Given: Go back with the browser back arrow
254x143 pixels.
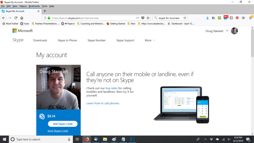Looking at the screenshot, I should tap(4, 18).
